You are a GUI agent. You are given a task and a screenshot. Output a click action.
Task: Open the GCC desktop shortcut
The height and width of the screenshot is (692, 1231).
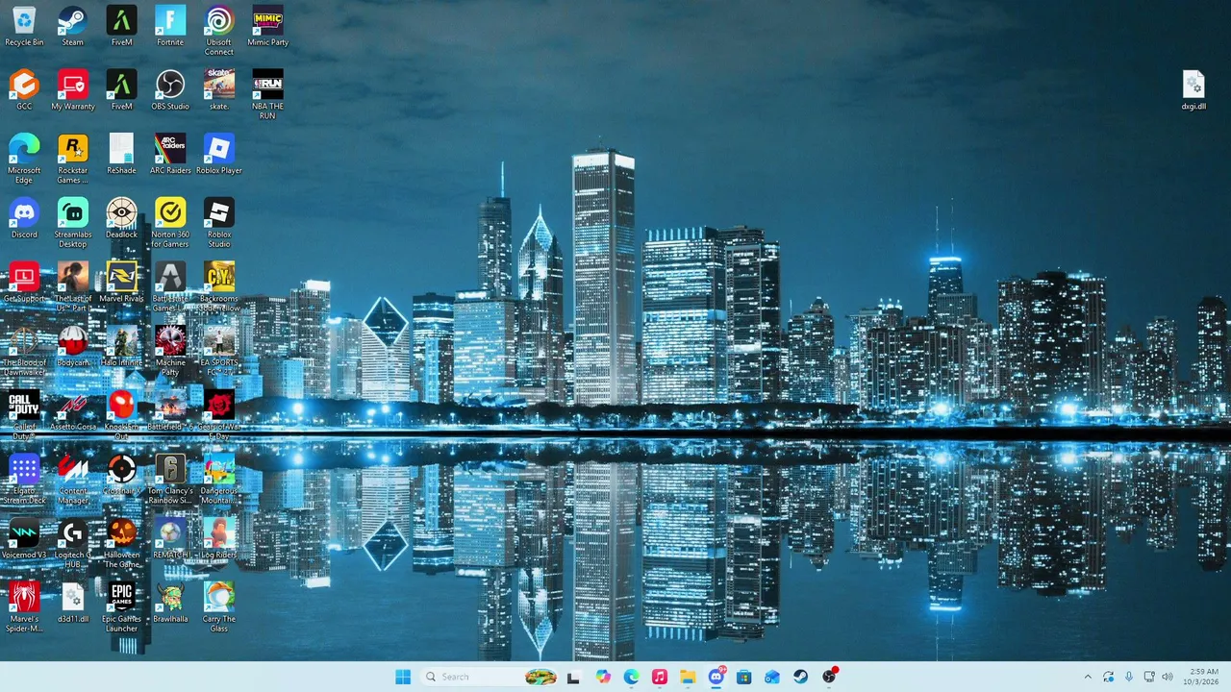pyautogui.click(x=24, y=90)
